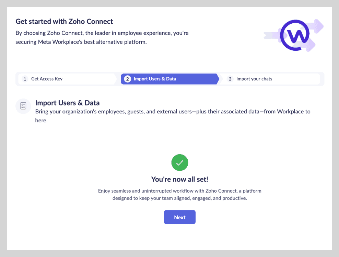Screen dimensions: 339x257
Task: Click the Import Users & Data section heading
Action: point(67,103)
